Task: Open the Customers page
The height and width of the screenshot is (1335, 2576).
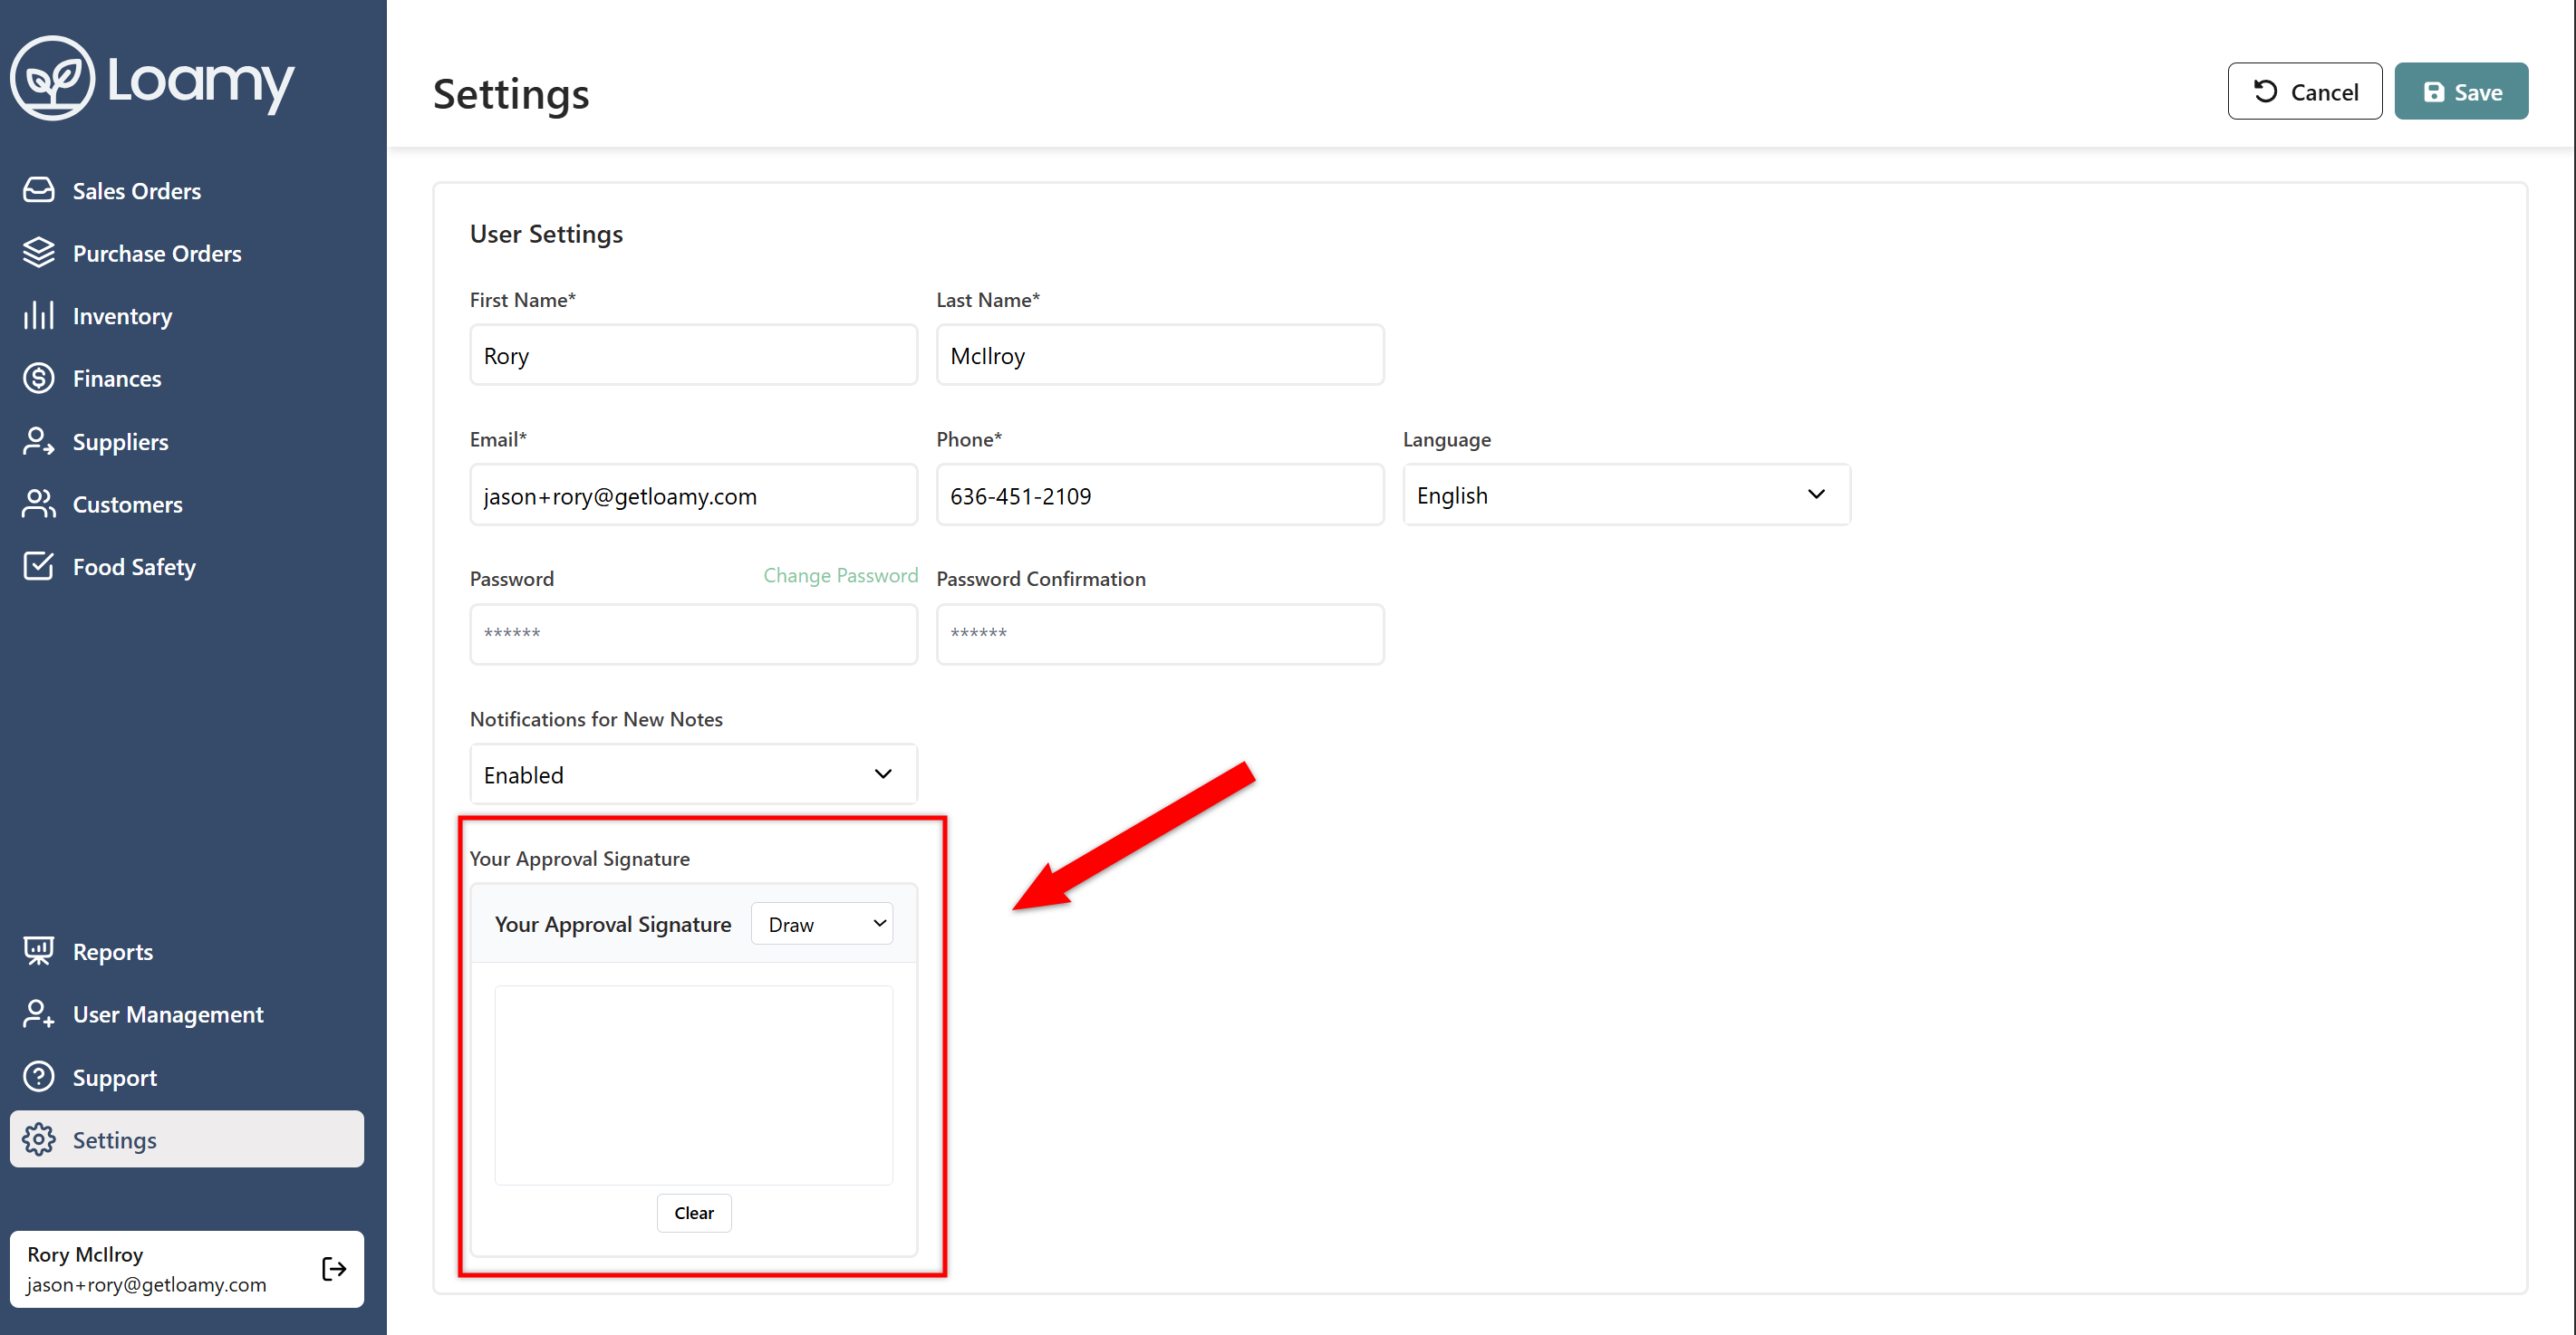Action: [187, 504]
